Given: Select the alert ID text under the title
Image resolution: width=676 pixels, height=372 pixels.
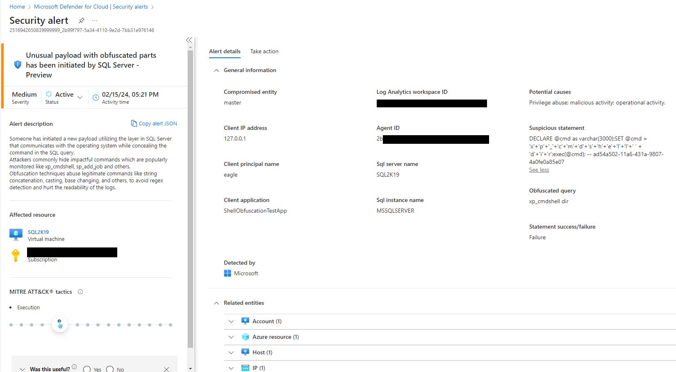Looking at the screenshot, I should click(x=82, y=30).
